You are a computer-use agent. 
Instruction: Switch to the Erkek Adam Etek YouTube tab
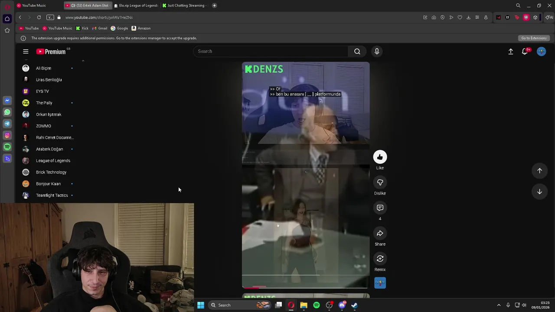[88, 5]
